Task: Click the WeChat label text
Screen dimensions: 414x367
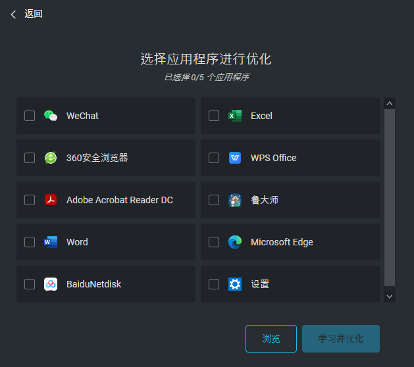Action: tap(82, 116)
